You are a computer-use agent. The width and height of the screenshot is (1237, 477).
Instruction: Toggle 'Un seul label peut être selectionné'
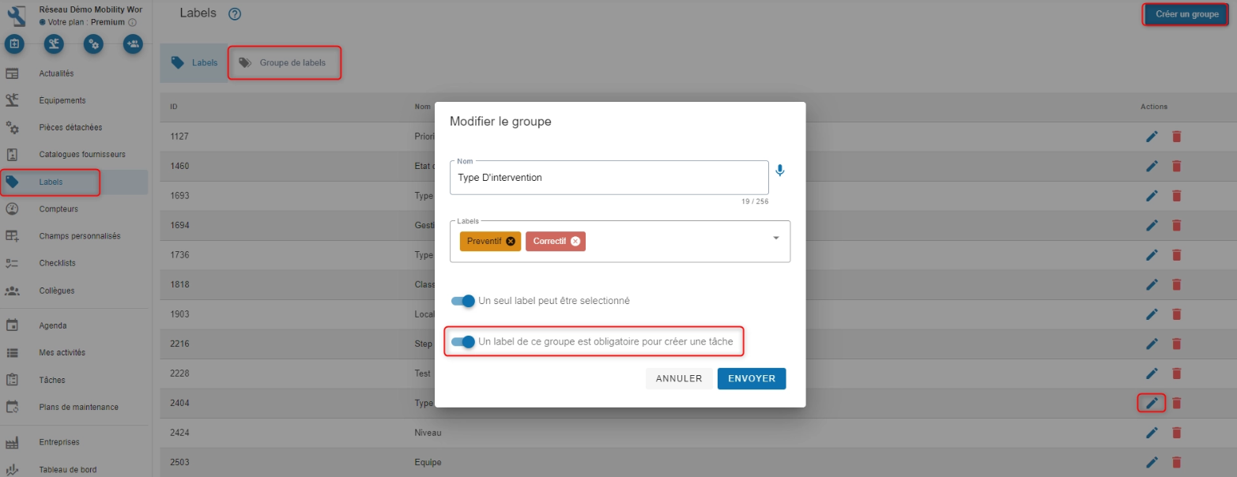click(x=463, y=301)
